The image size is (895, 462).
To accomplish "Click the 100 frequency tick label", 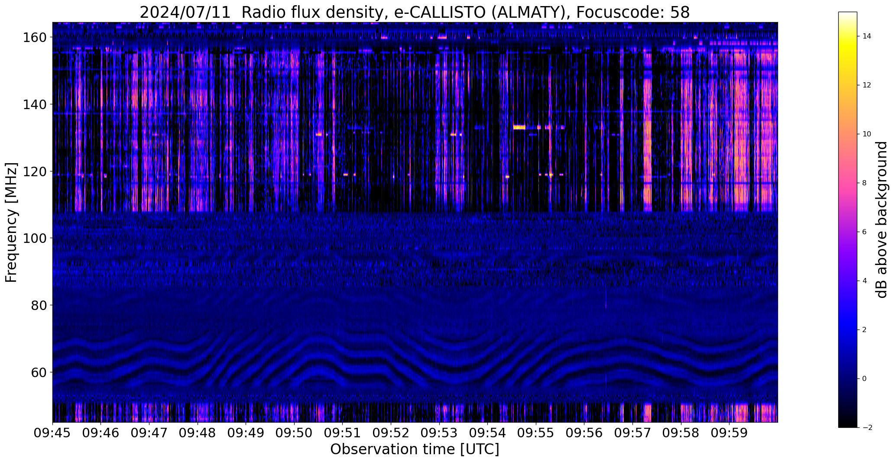I will (35, 239).
